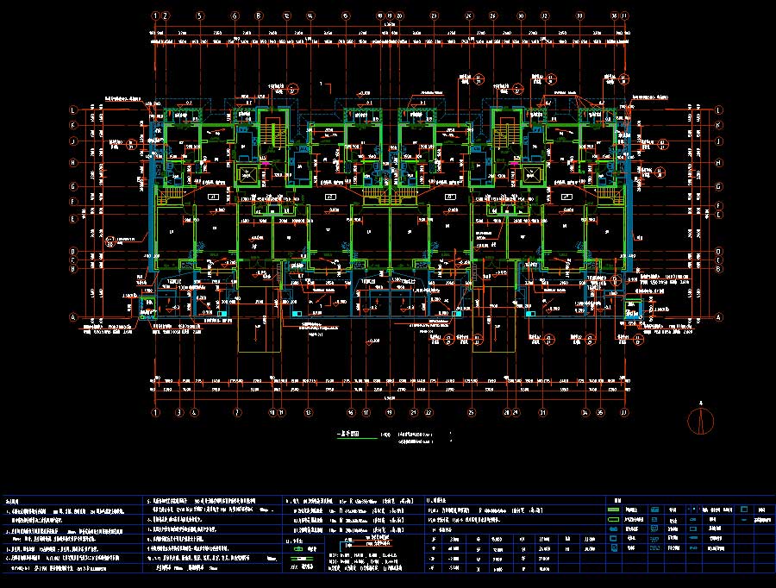
Task: Pick axis bubble G on the left side
Action: point(74,186)
